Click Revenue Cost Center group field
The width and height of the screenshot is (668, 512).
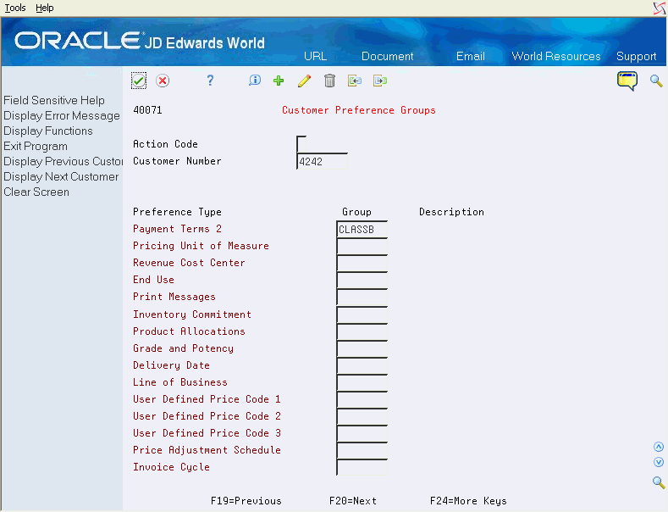(362, 264)
